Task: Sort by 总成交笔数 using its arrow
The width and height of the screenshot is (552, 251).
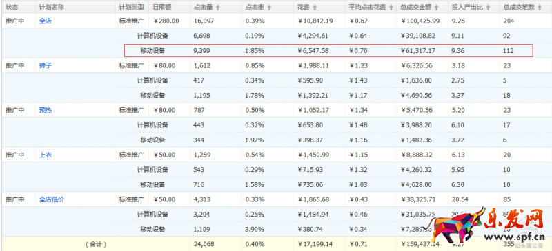Action: point(540,7)
